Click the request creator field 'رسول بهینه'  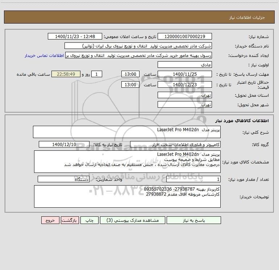[138, 55]
